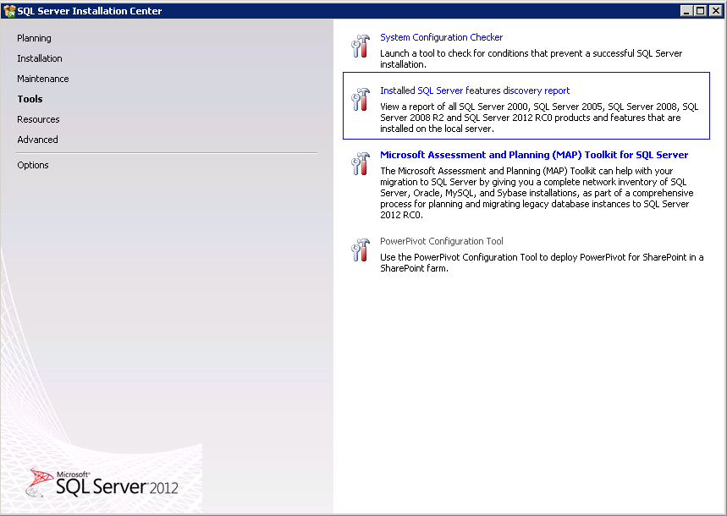Open Installed SQL Server features discovery report
727x516 pixels.
475,91
